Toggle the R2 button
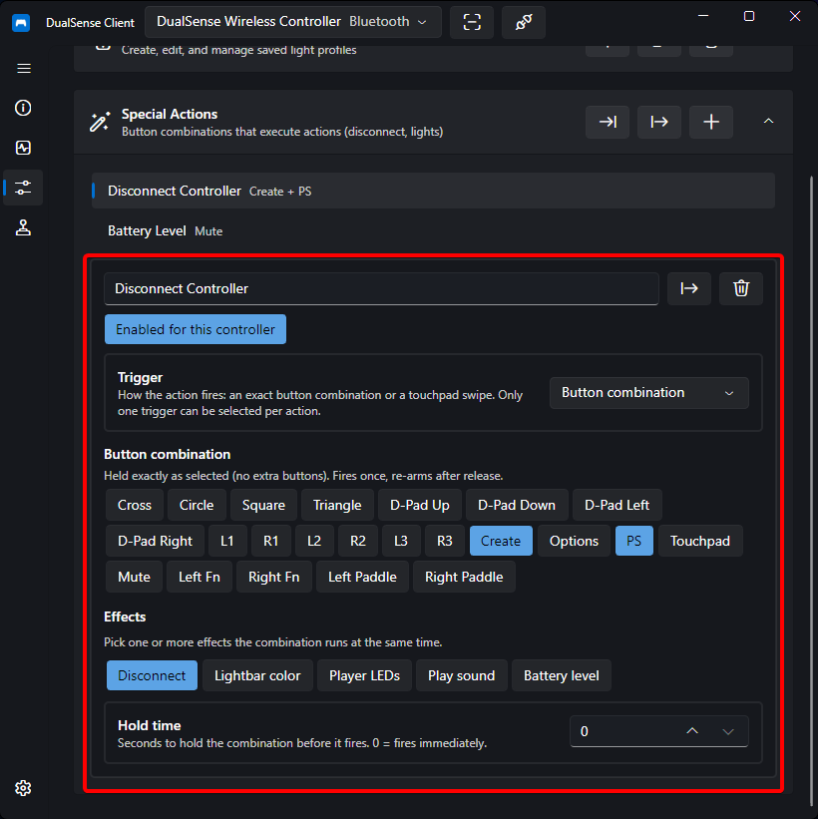The width and height of the screenshot is (818, 819). [x=358, y=541]
